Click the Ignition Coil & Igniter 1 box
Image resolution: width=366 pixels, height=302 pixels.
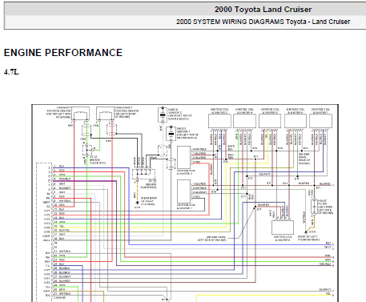[184, 191]
